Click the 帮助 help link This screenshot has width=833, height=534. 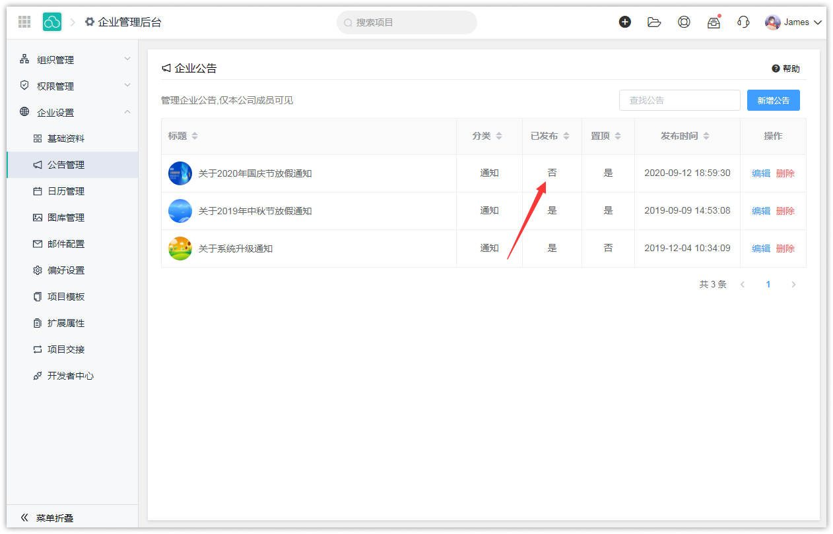785,69
